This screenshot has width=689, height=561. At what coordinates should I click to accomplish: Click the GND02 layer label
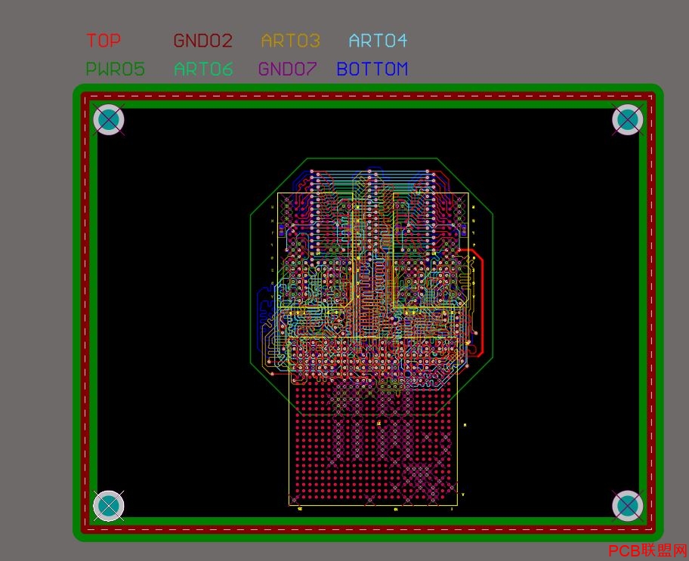202,41
